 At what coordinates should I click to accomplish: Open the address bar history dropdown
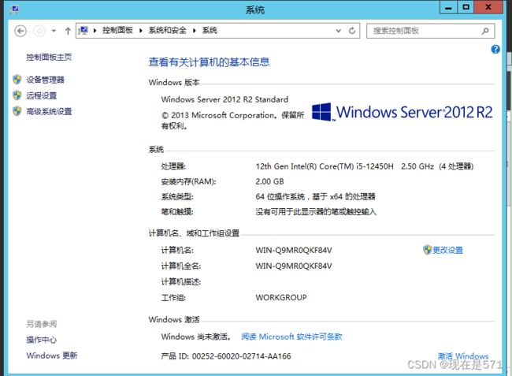tap(339, 31)
